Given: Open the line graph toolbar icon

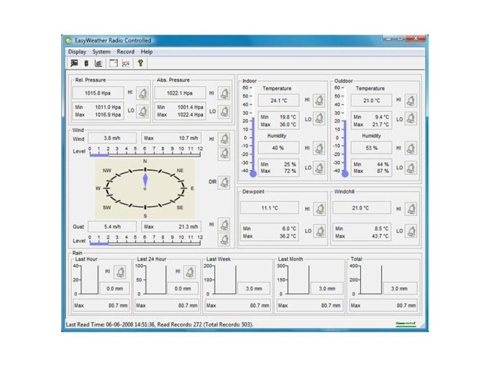Looking at the screenshot, I should click(x=126, y=63).
